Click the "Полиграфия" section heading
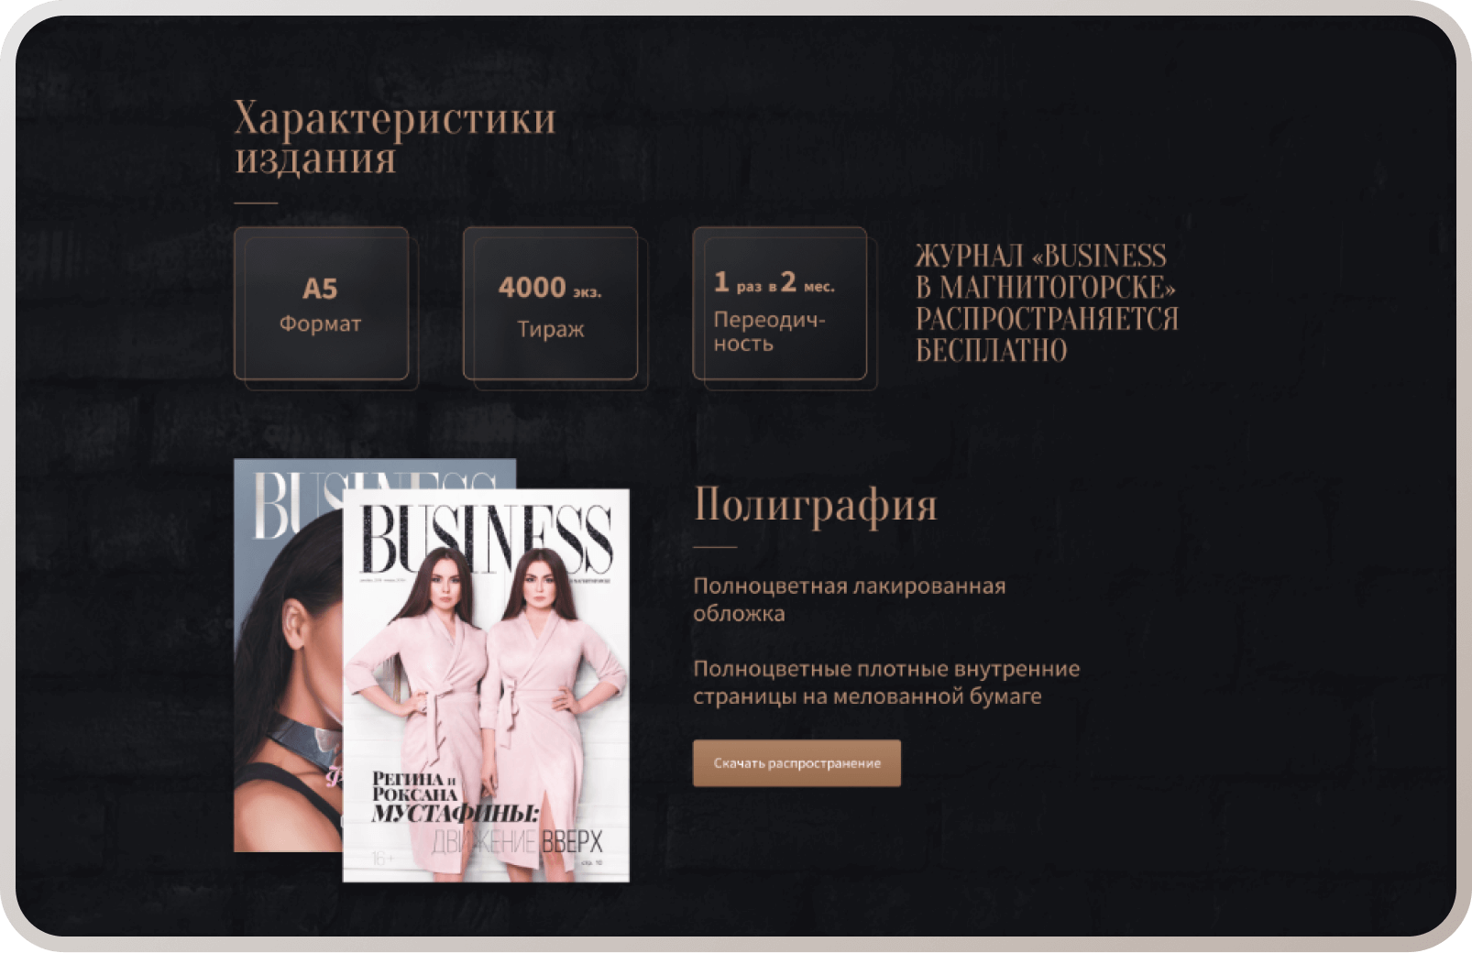The image size is (1472, 953). coord(815,504)
